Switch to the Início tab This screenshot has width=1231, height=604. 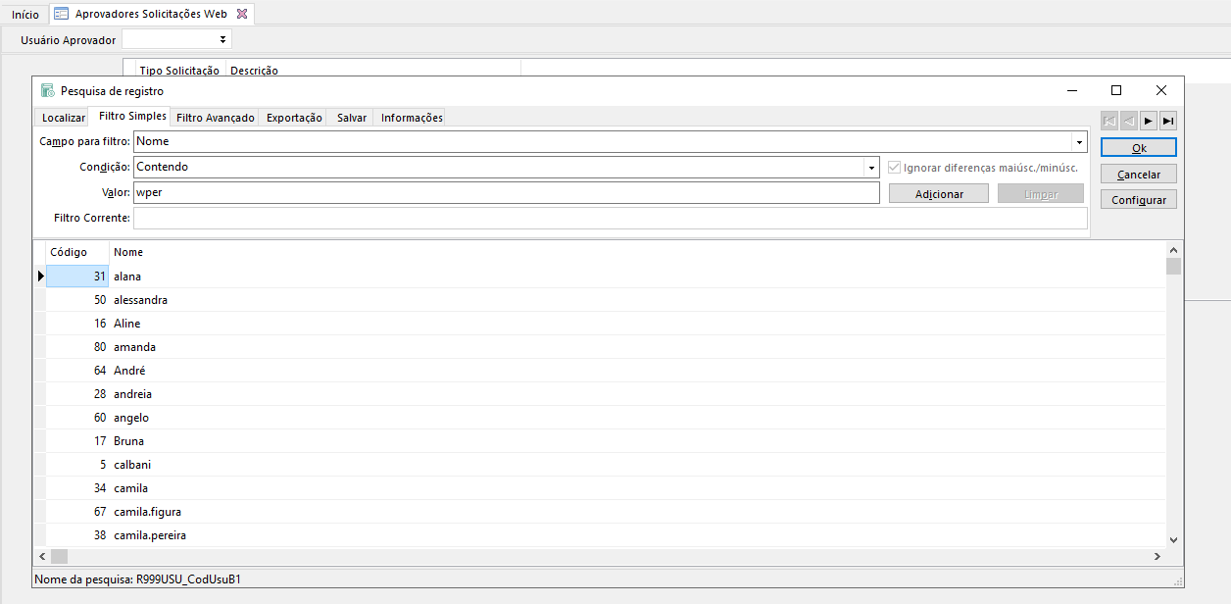(x=25, y=15)
